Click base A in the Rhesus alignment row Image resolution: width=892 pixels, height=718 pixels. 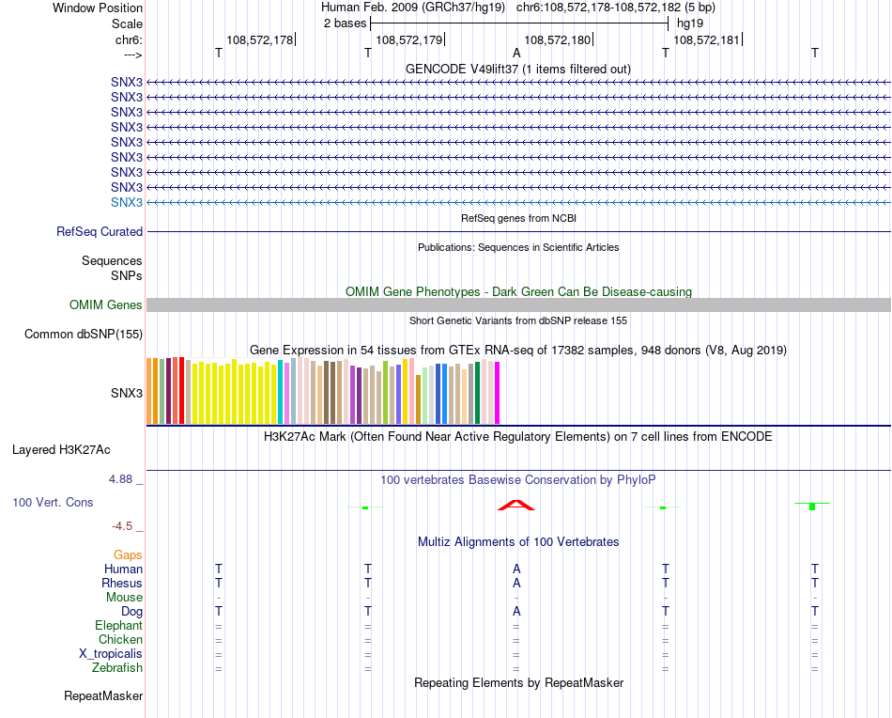[516, 583]
